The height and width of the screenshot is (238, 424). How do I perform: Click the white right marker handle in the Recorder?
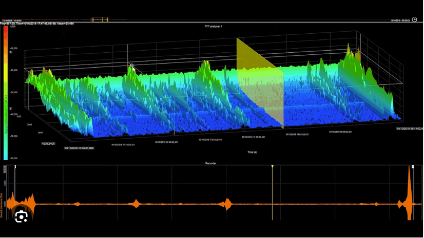(x=413, y=167)
